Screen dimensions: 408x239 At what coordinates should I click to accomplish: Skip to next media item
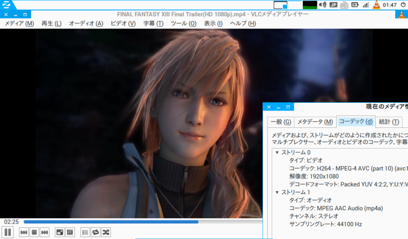(44, 232)
